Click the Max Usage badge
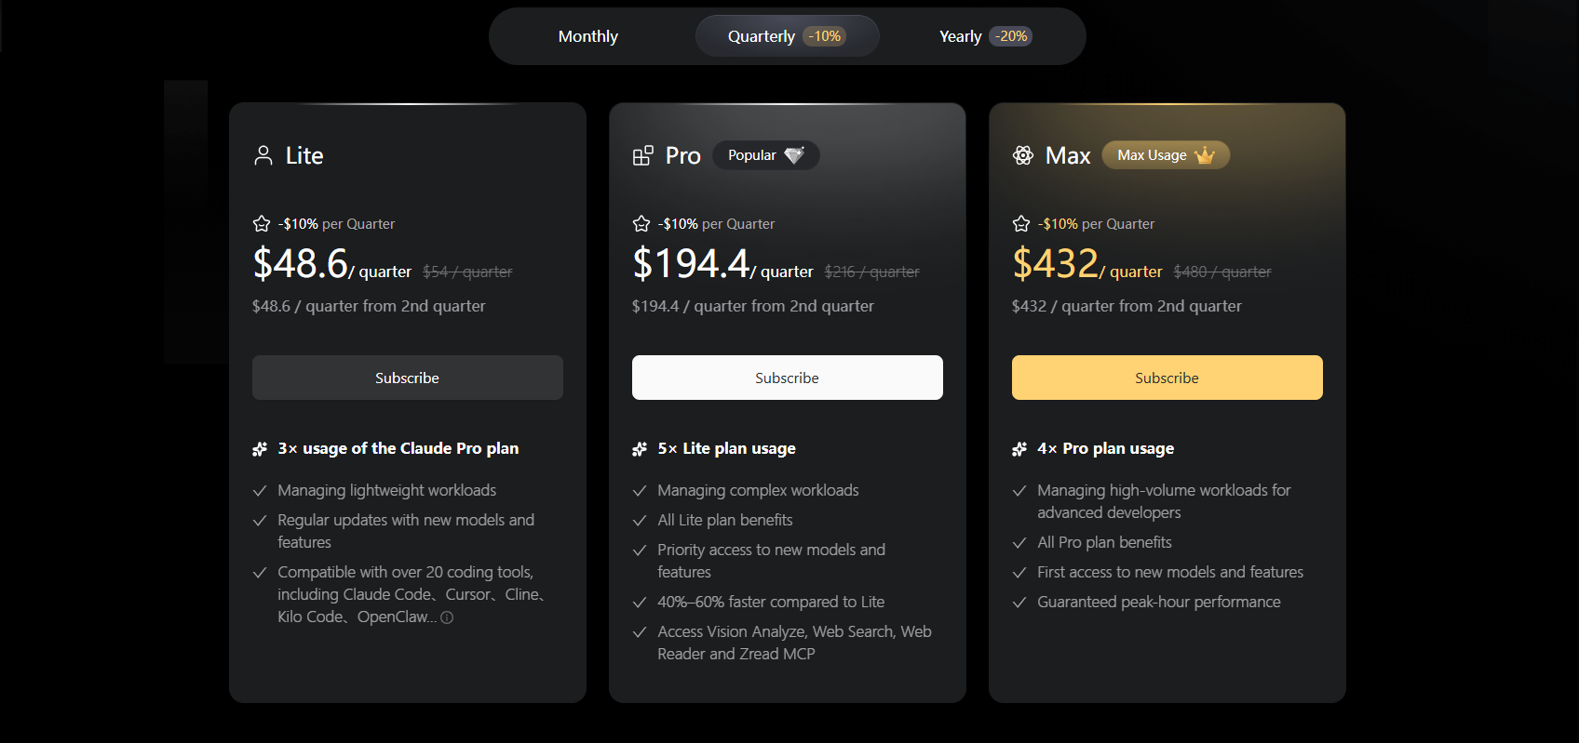 click(x=1166, y=155)
